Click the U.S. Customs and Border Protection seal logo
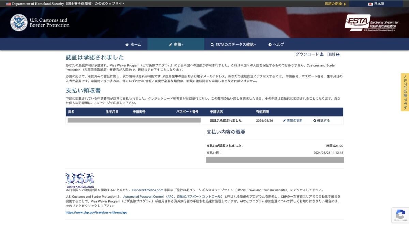 click(x=18, y=23)
